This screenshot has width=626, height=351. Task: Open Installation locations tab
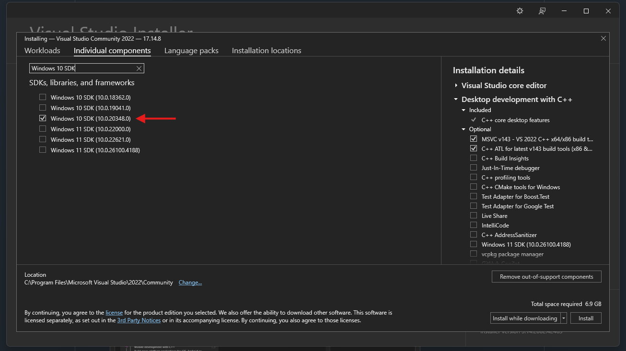click(267, 51)
